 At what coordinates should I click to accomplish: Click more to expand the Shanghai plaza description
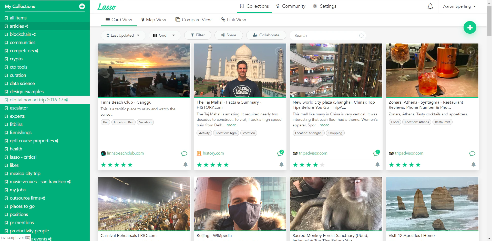324,125
